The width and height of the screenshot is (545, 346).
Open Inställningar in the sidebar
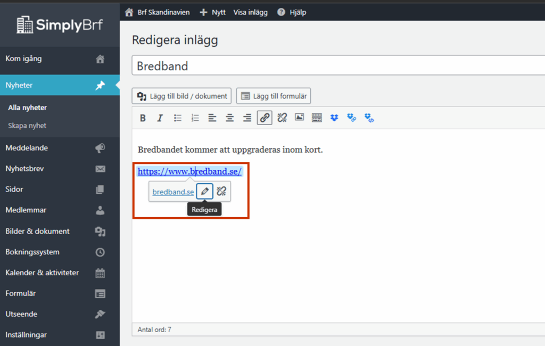pyautogui.click(x=60, y=335)
